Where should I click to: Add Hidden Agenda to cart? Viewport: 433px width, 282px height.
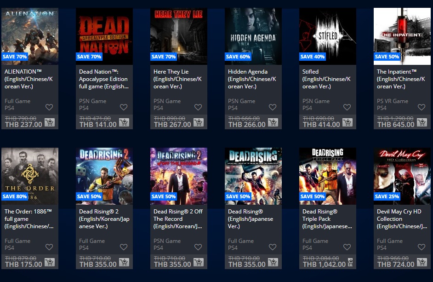pos(273,122)
